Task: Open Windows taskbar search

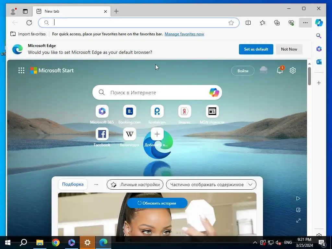Action: (23, 243)
